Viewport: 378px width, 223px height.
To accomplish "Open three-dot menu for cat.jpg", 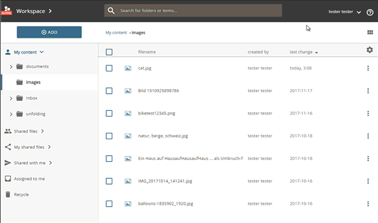I will pos(368,68).
